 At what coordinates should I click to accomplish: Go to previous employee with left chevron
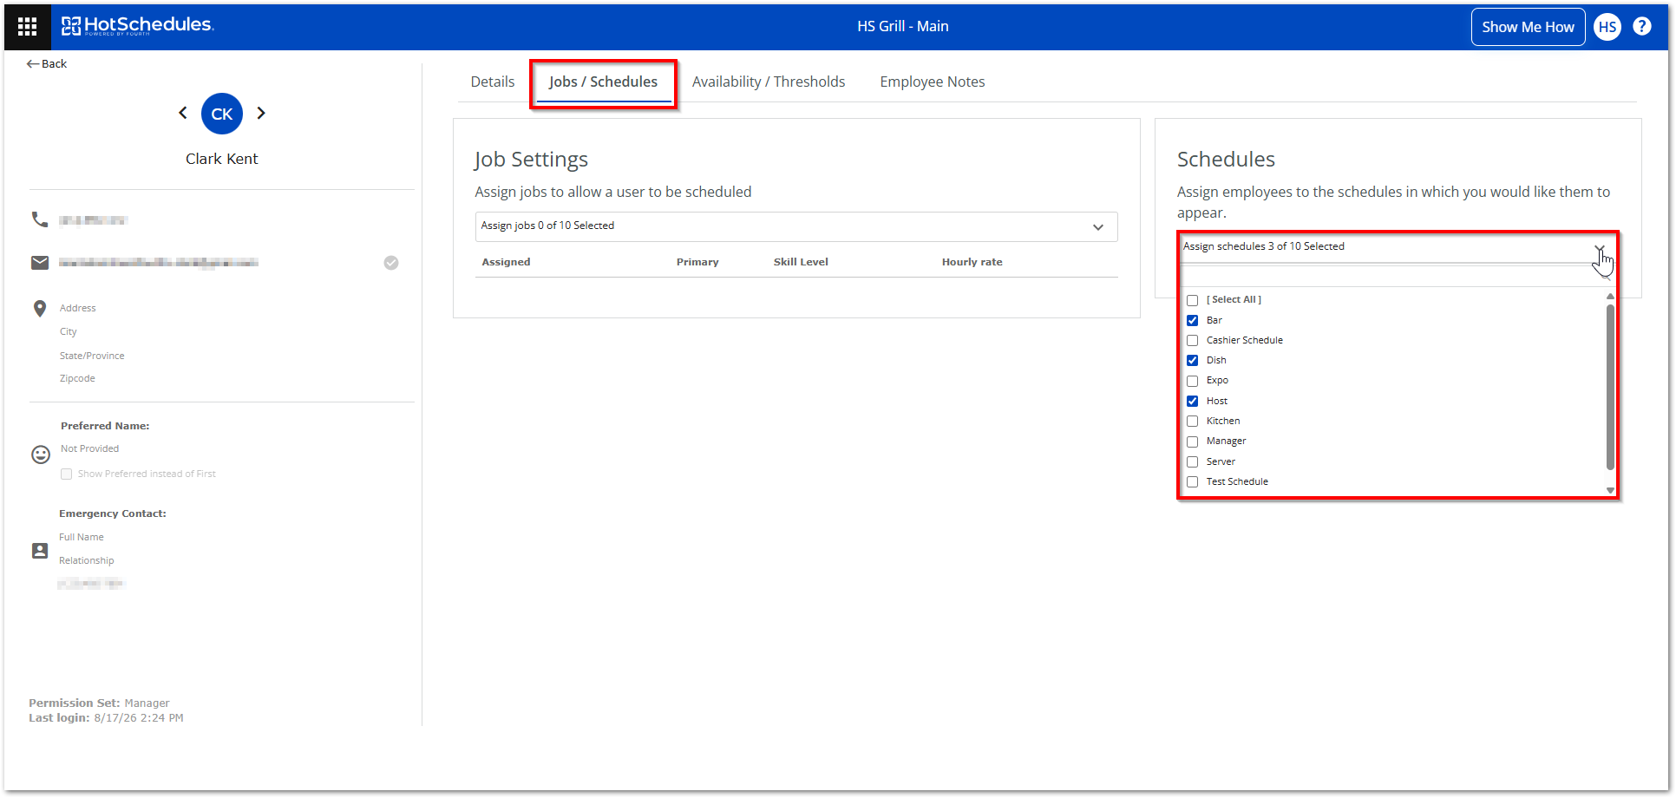pyautogui.click(x=182, y=113)
